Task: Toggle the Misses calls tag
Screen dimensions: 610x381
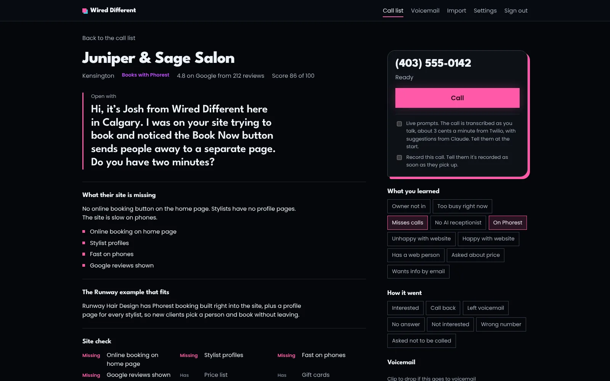Action: (x=408, y=223)
